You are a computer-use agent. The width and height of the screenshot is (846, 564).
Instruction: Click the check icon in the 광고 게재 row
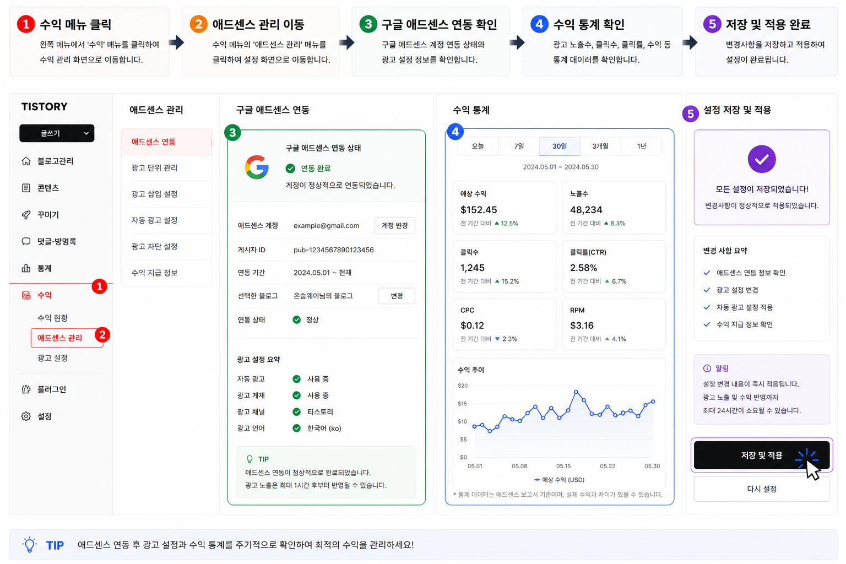(297, 395)
